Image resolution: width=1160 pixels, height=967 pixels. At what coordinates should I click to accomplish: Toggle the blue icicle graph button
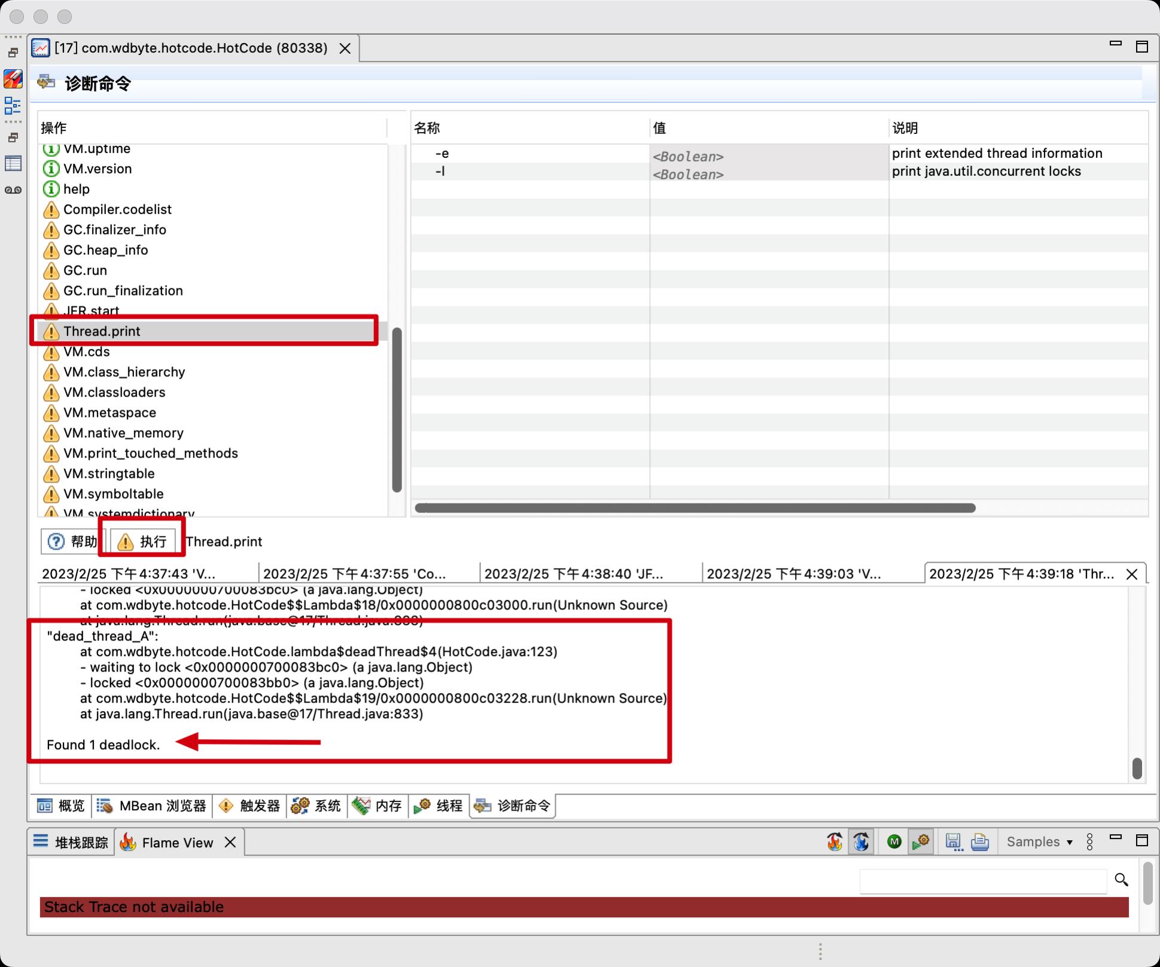tap(861, 842)
